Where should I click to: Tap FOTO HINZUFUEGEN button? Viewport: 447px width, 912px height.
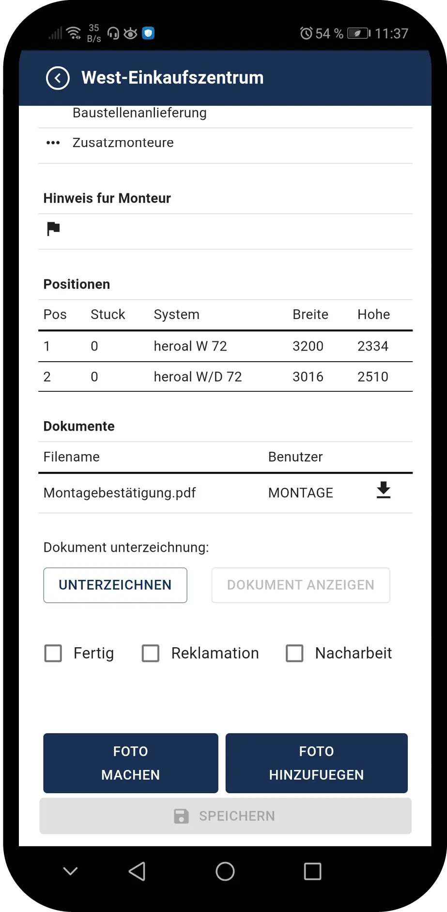coord(316,763)
